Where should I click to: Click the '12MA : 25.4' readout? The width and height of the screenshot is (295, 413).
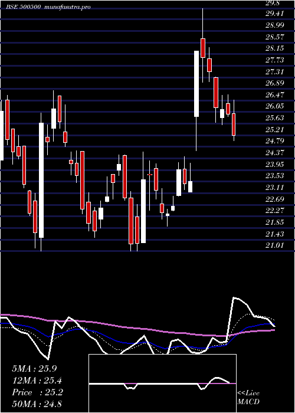[x=37, y=381]
